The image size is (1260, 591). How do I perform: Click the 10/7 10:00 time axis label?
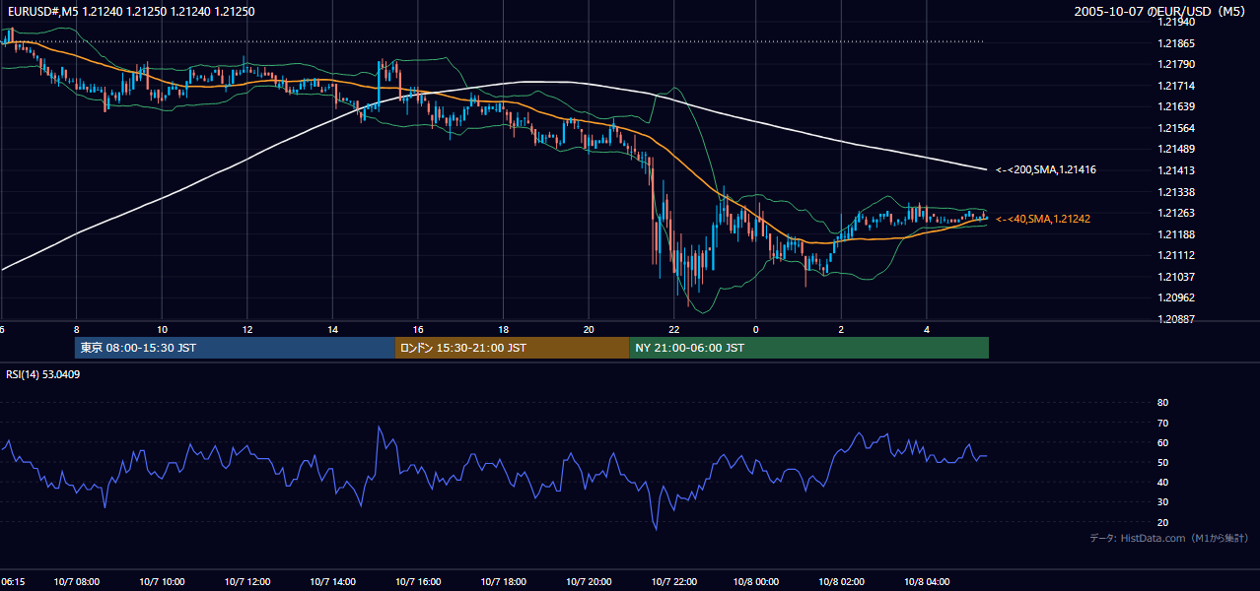click(161, 581)
